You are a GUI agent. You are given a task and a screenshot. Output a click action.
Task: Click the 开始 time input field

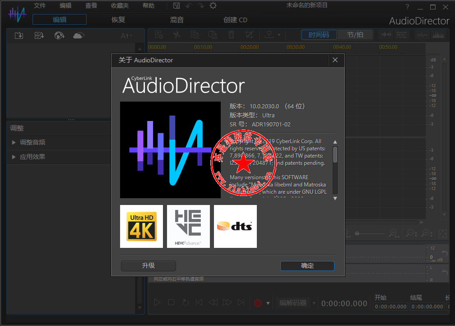[390, 307]
